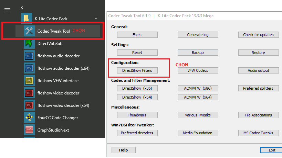Click the Exit button
Image resolution: width=282 pixels, height=158 pixels.
click(x=271, y=150)
